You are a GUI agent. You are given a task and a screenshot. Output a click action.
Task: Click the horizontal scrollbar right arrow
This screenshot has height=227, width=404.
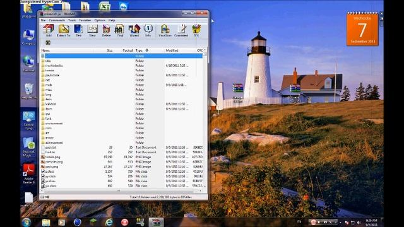201,190
